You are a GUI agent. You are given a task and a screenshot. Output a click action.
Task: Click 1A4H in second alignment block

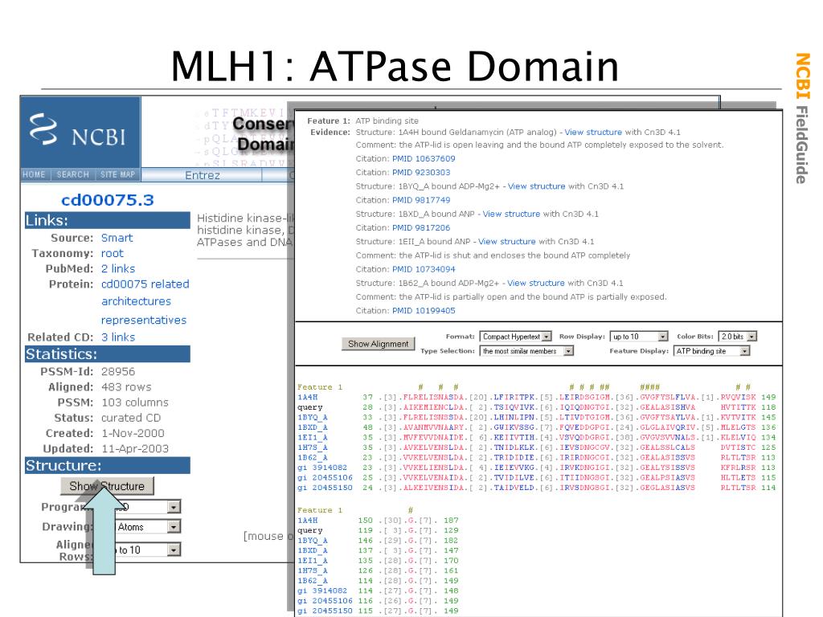point(308,521)
